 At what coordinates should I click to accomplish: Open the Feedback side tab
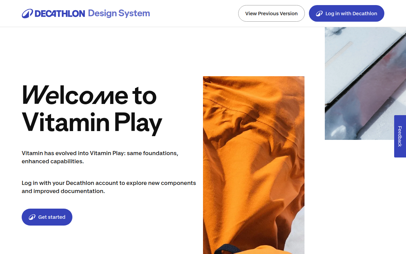pyautogui.click(x=400, y=136)
